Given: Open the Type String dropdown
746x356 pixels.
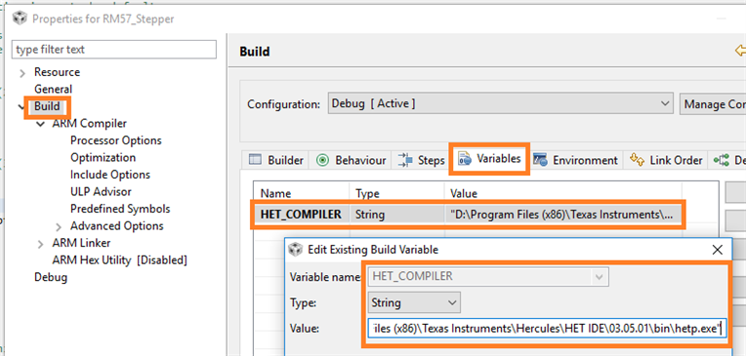Looking at the screenshot, I should 414,302.
